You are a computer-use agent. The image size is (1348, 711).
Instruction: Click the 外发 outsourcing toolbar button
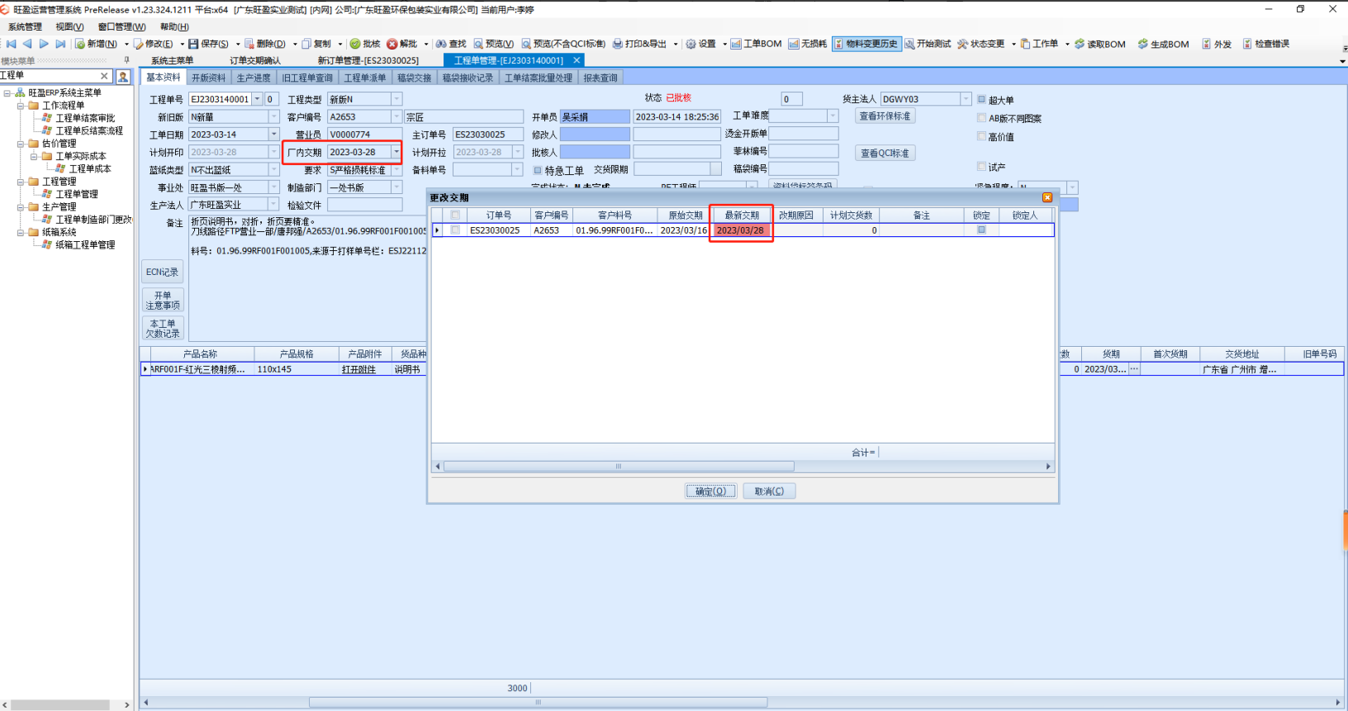[1217, 44]
